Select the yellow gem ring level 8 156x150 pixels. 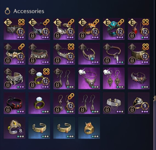click(15, 128)
